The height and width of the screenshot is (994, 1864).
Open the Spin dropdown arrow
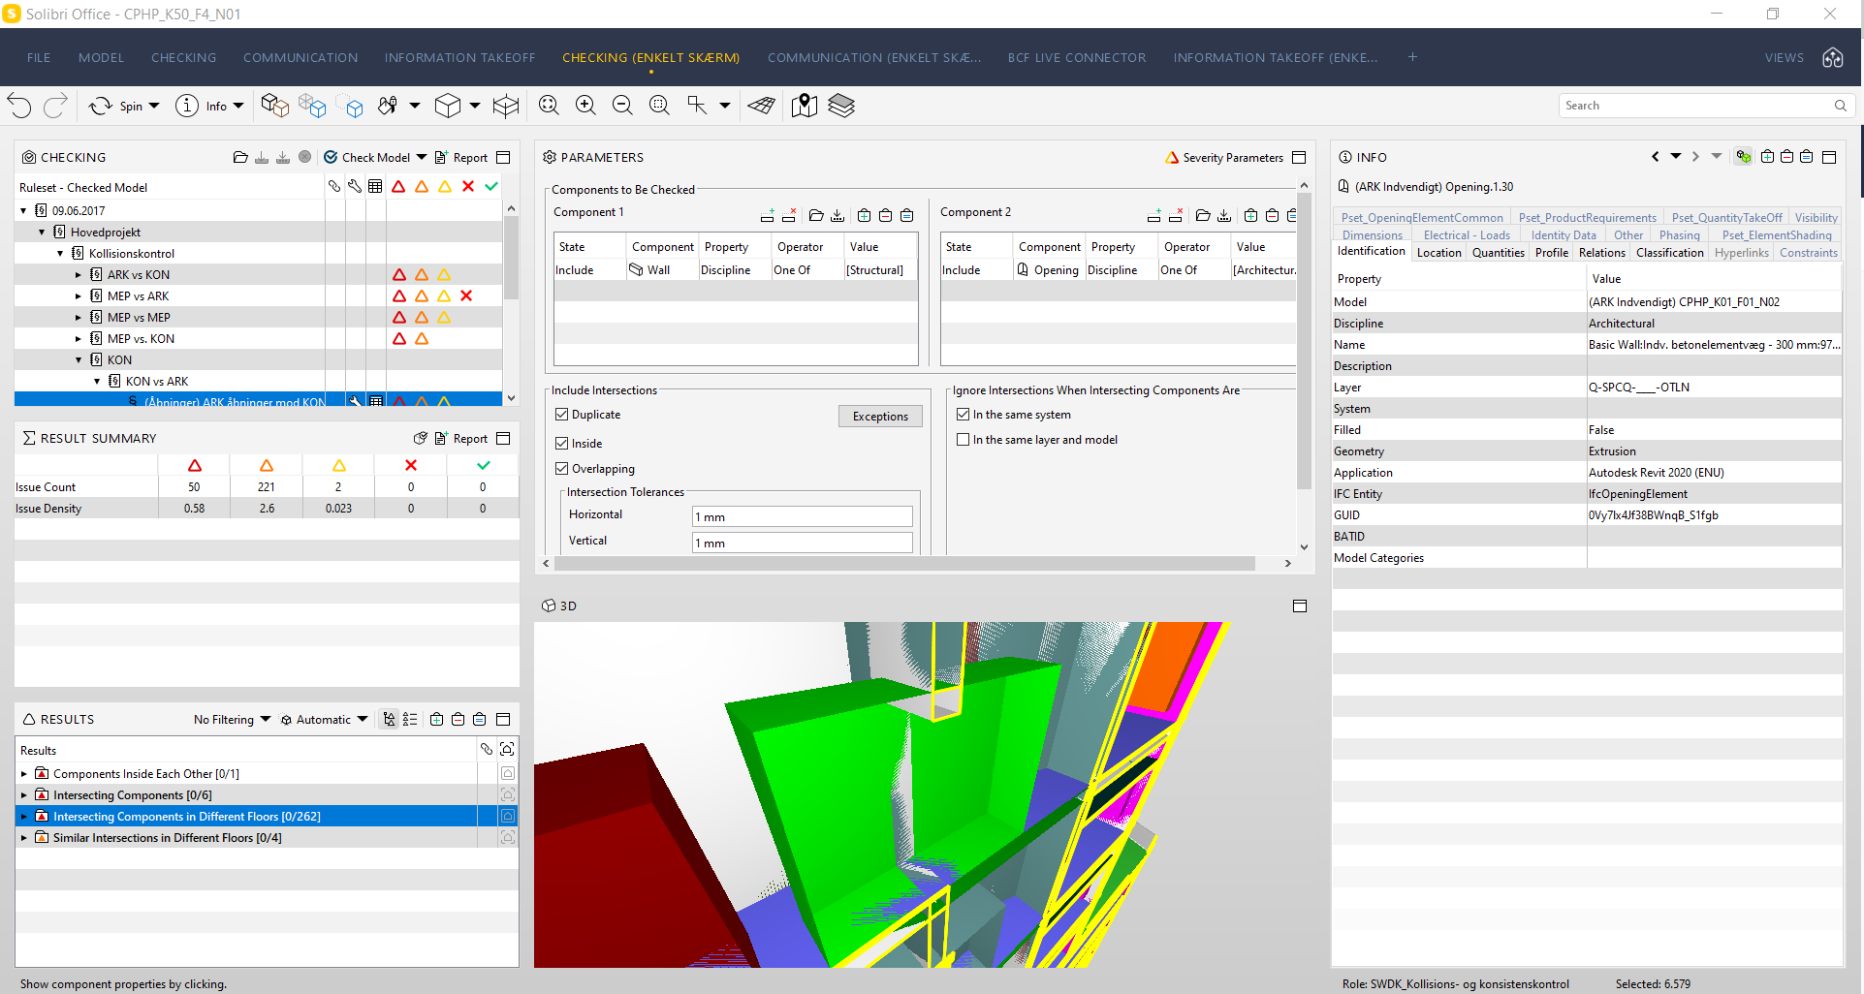point(154,106)
